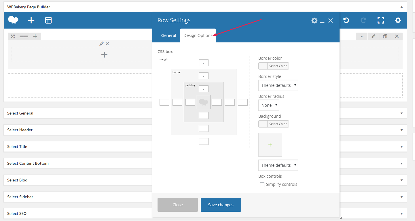The width and height of the screenshot is (415, 221).
Task: Toggle full screen mode icon
Action: [381, 20]
